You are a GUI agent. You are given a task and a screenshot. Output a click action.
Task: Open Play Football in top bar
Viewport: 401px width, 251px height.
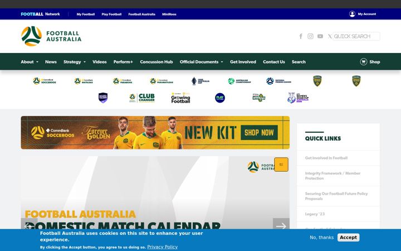pyautogui.click(x=111, y=15)
